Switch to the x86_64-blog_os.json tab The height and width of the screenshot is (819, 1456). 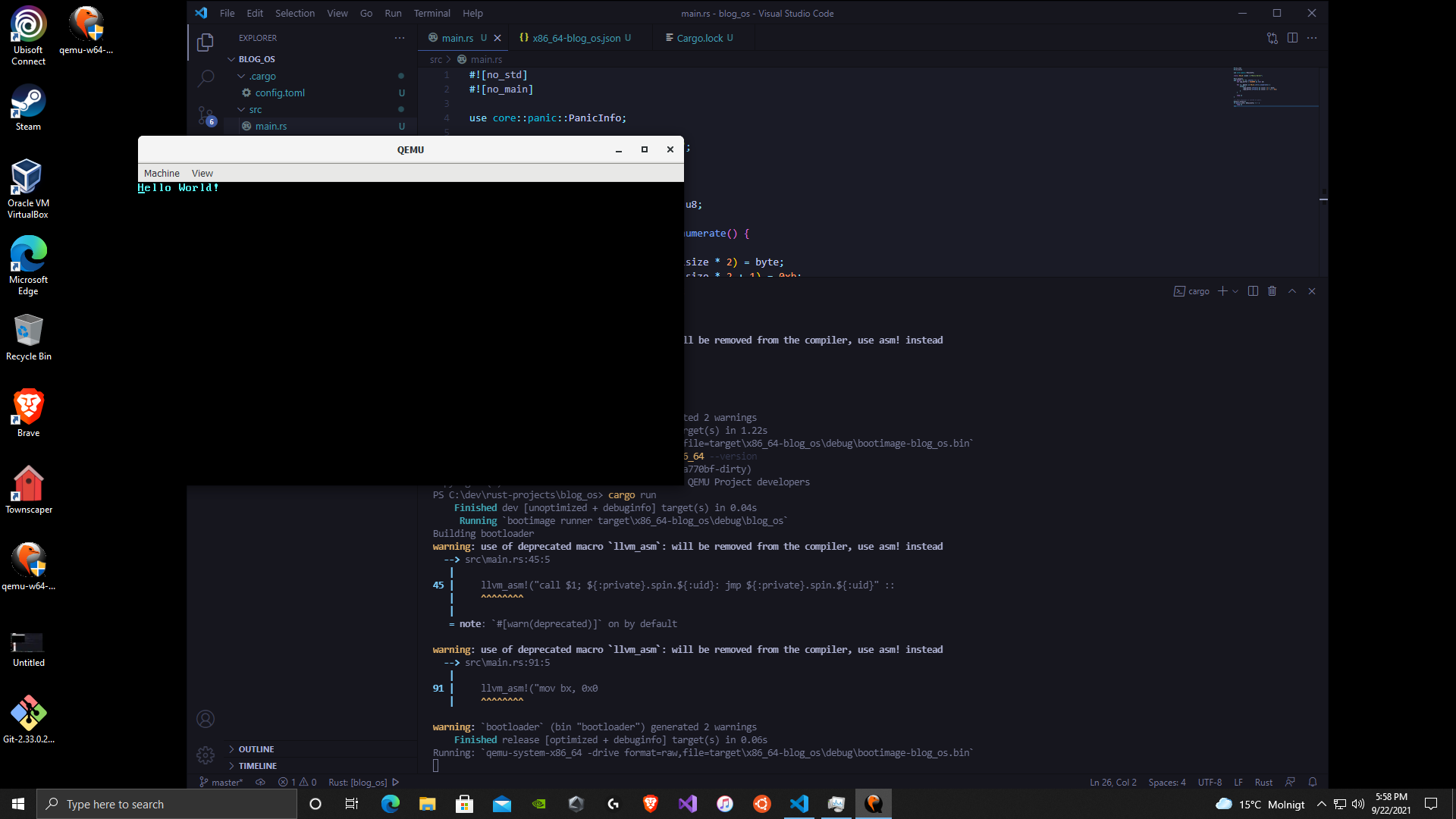click(x=576, y=38)
